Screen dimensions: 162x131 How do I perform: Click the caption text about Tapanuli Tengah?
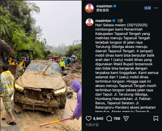coord(127,66)
